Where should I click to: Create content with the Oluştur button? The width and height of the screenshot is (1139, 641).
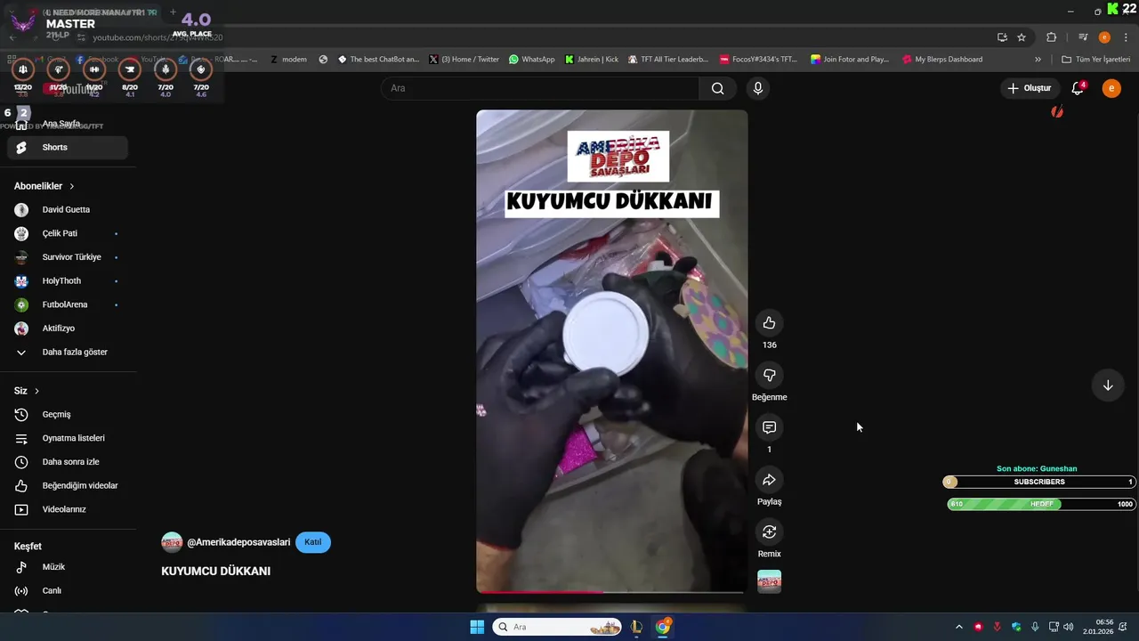1030,88
